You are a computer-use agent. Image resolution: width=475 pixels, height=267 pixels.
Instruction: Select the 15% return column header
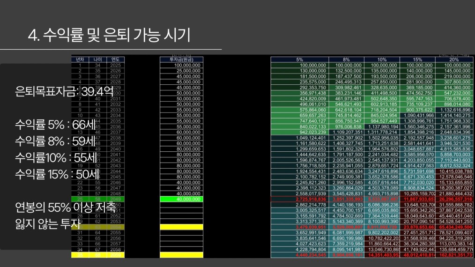(x=417, y=59)
